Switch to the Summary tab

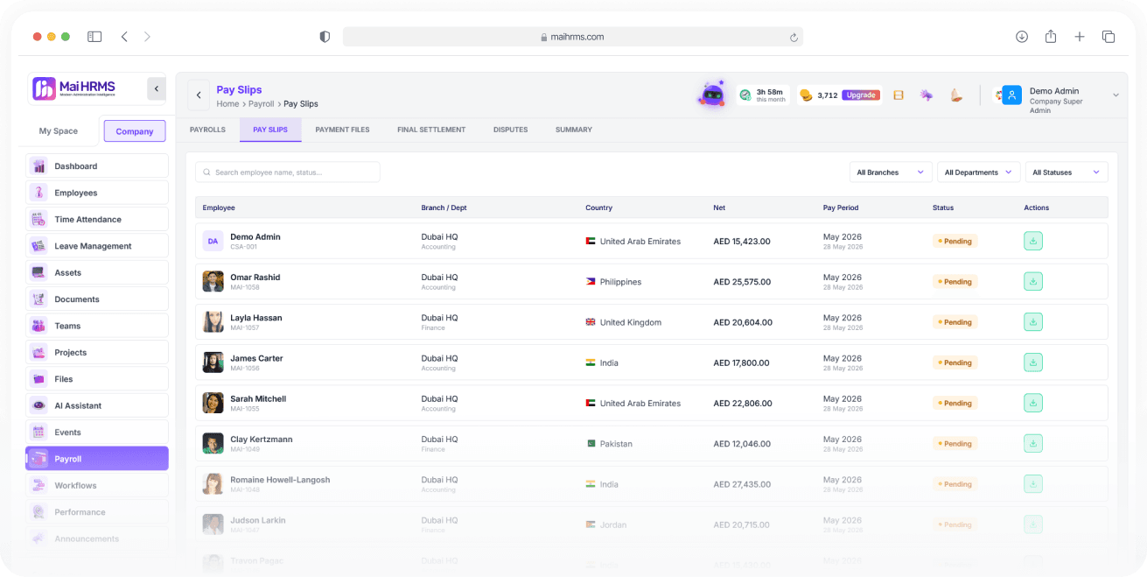(x=574, y=130)
